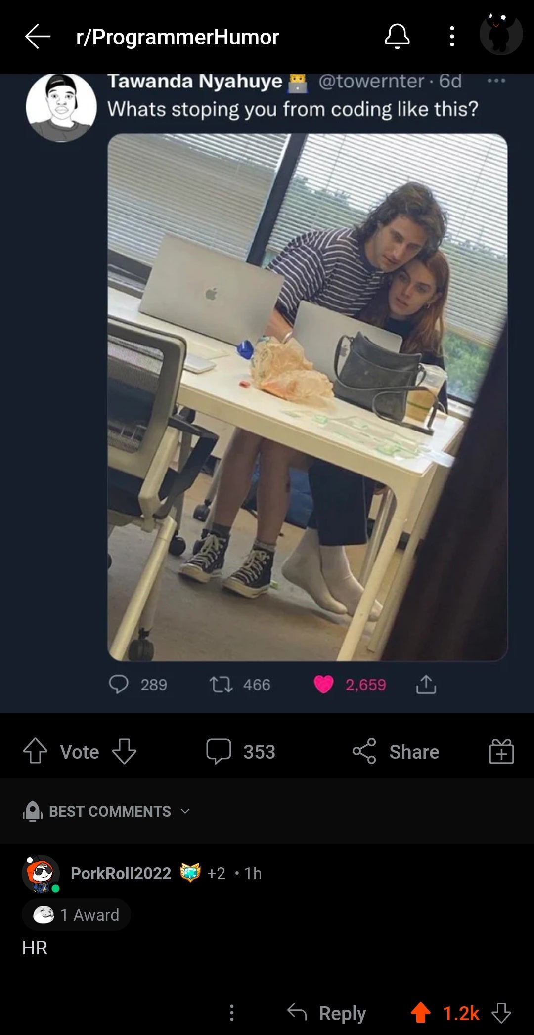
Task: Share the post
Action: (x=396, y=751)
